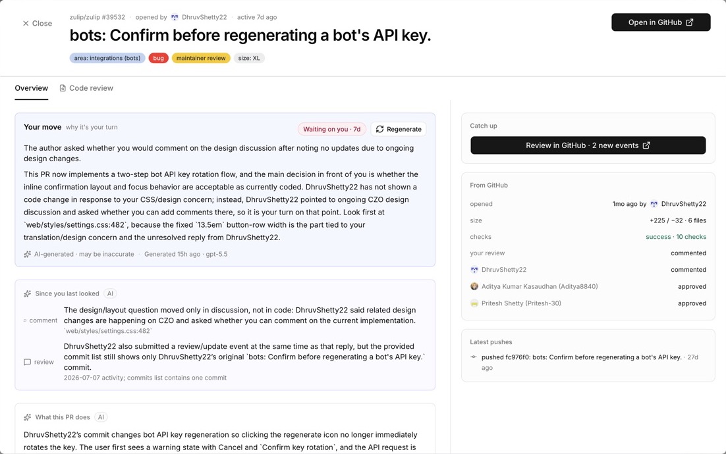Viewport: 726px width, 454px height.
Task: Click Review in GitHub 2 new events
Action: (x=588, y=145)
